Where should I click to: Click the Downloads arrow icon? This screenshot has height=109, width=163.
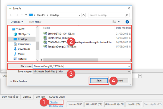15,49
